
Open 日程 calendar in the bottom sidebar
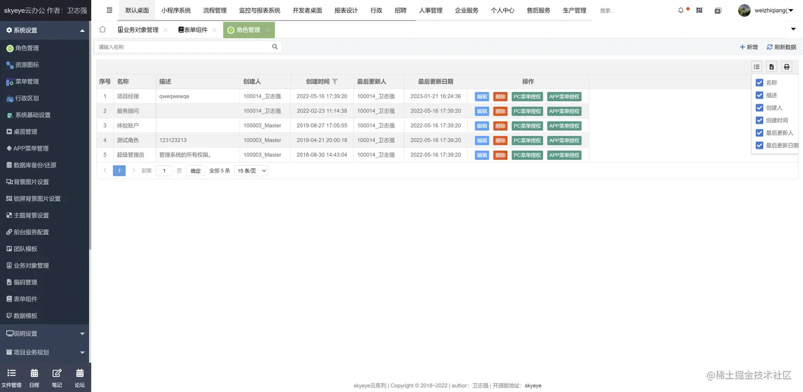(x=34, y=378)
